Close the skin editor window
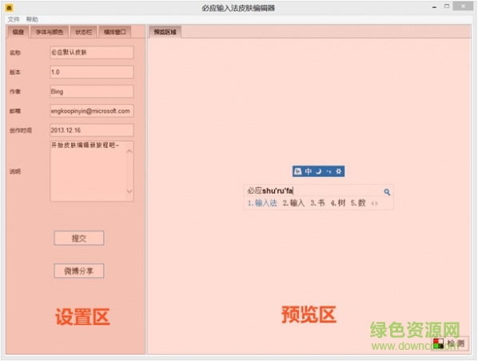 pyautogui.click(x=463, y=6)
